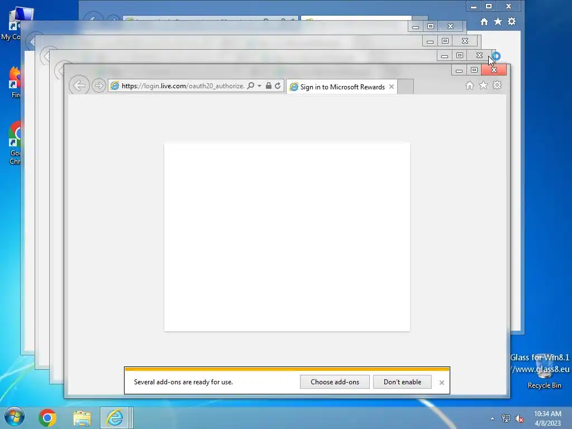Minimize the front Internet Explorer window
Viewport: 572px width, 429px height.
(459, 70)
